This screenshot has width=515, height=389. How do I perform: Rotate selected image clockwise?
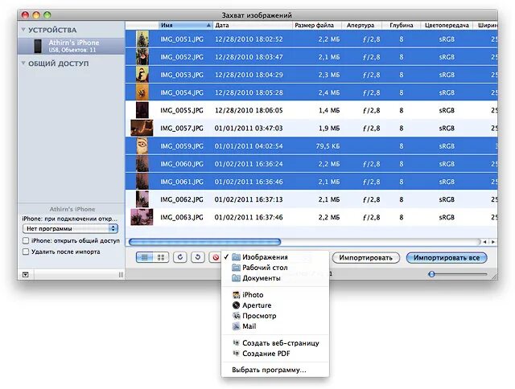180,257
